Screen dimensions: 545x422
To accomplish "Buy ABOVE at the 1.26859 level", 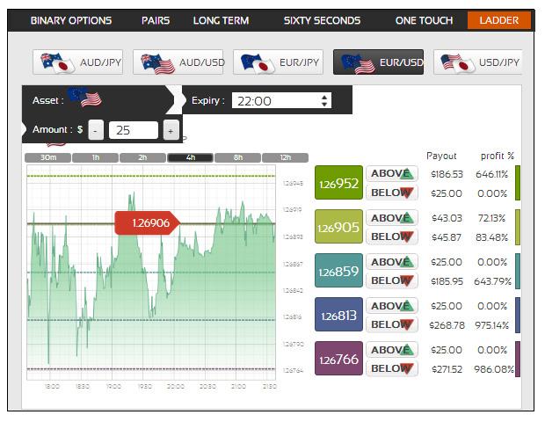I will 392,261.
